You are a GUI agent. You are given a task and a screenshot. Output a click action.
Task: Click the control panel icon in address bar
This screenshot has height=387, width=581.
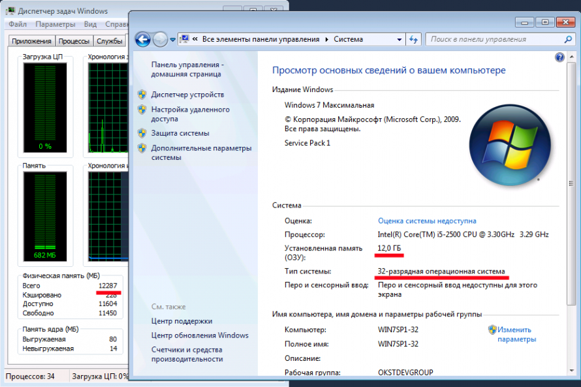185,39
